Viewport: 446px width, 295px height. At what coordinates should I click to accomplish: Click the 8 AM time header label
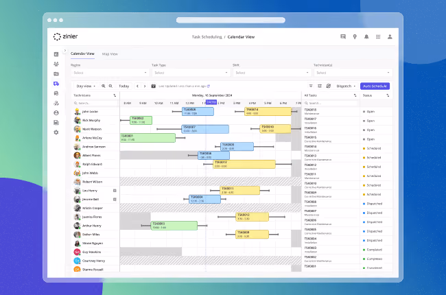click(x=128, y=104)
